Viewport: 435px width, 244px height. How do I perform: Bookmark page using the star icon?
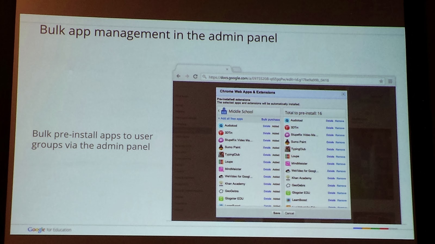pyautogui.click(x=381, y=81)
